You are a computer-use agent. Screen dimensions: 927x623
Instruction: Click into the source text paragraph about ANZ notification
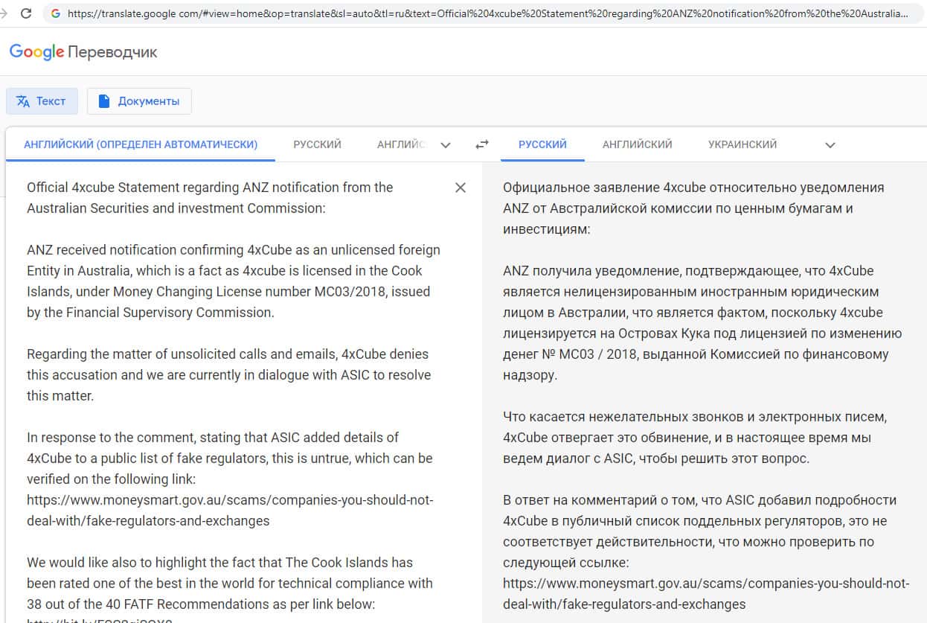[x=234, y=281]
